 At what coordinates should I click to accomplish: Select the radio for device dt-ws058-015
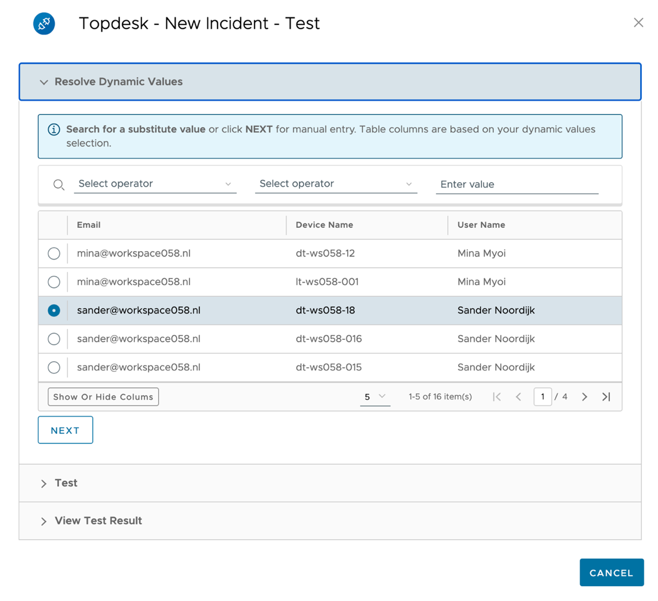pyautogui.click(x=54, y=368)
